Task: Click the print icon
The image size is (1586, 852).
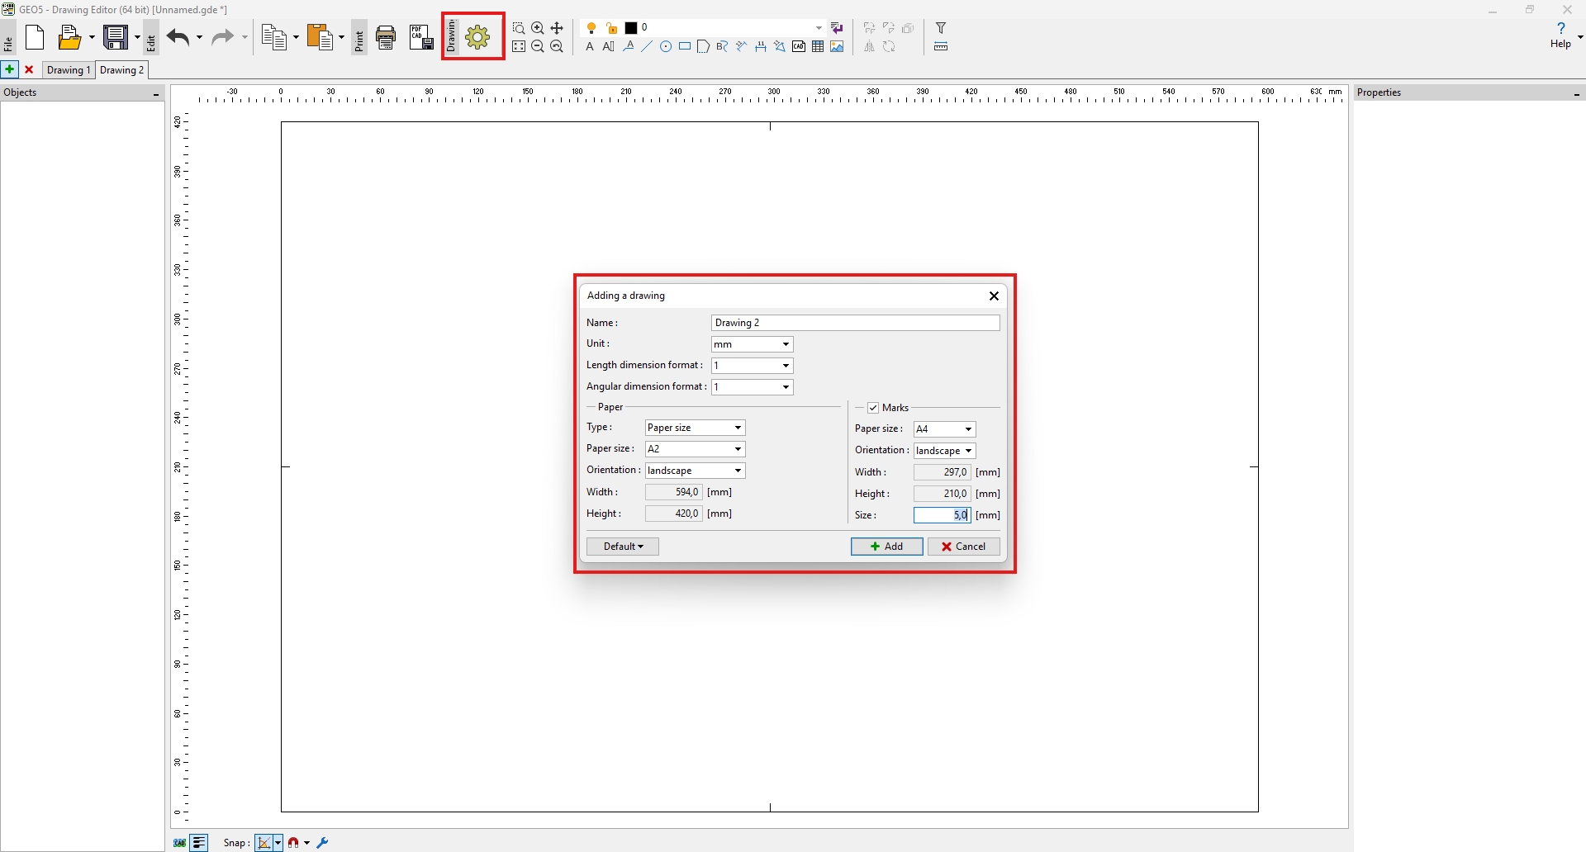Action: pos(386,37)
